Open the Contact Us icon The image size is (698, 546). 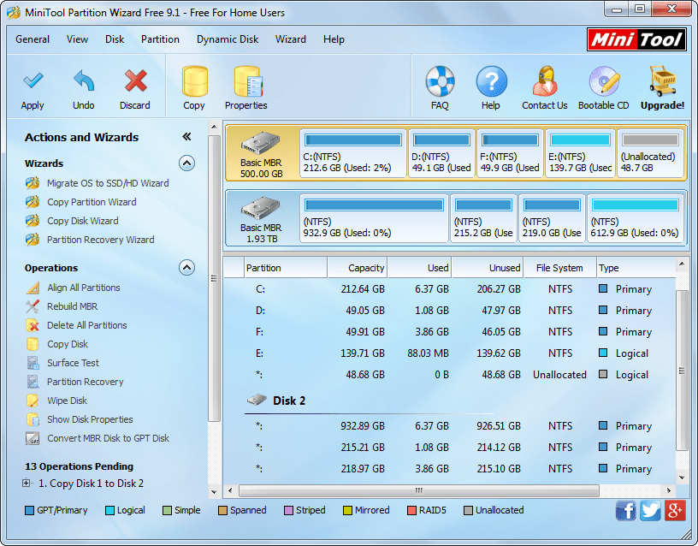pos(545,81)
